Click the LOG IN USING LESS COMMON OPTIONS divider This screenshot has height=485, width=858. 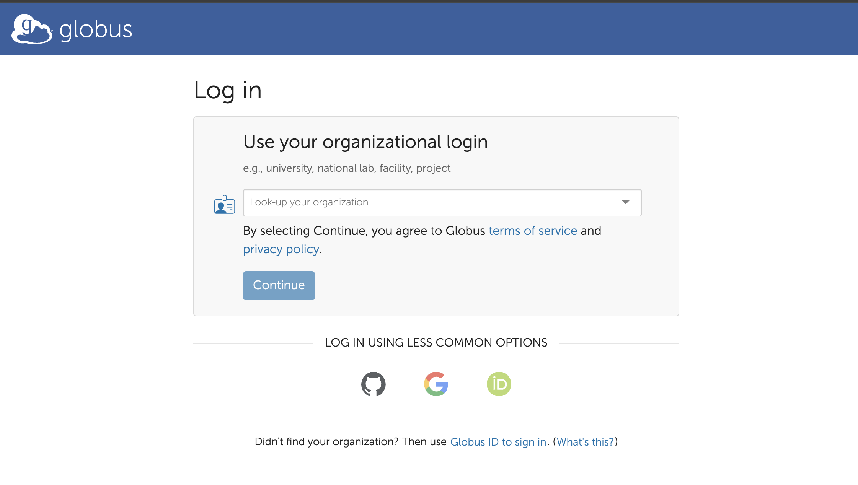coord(436,343)
